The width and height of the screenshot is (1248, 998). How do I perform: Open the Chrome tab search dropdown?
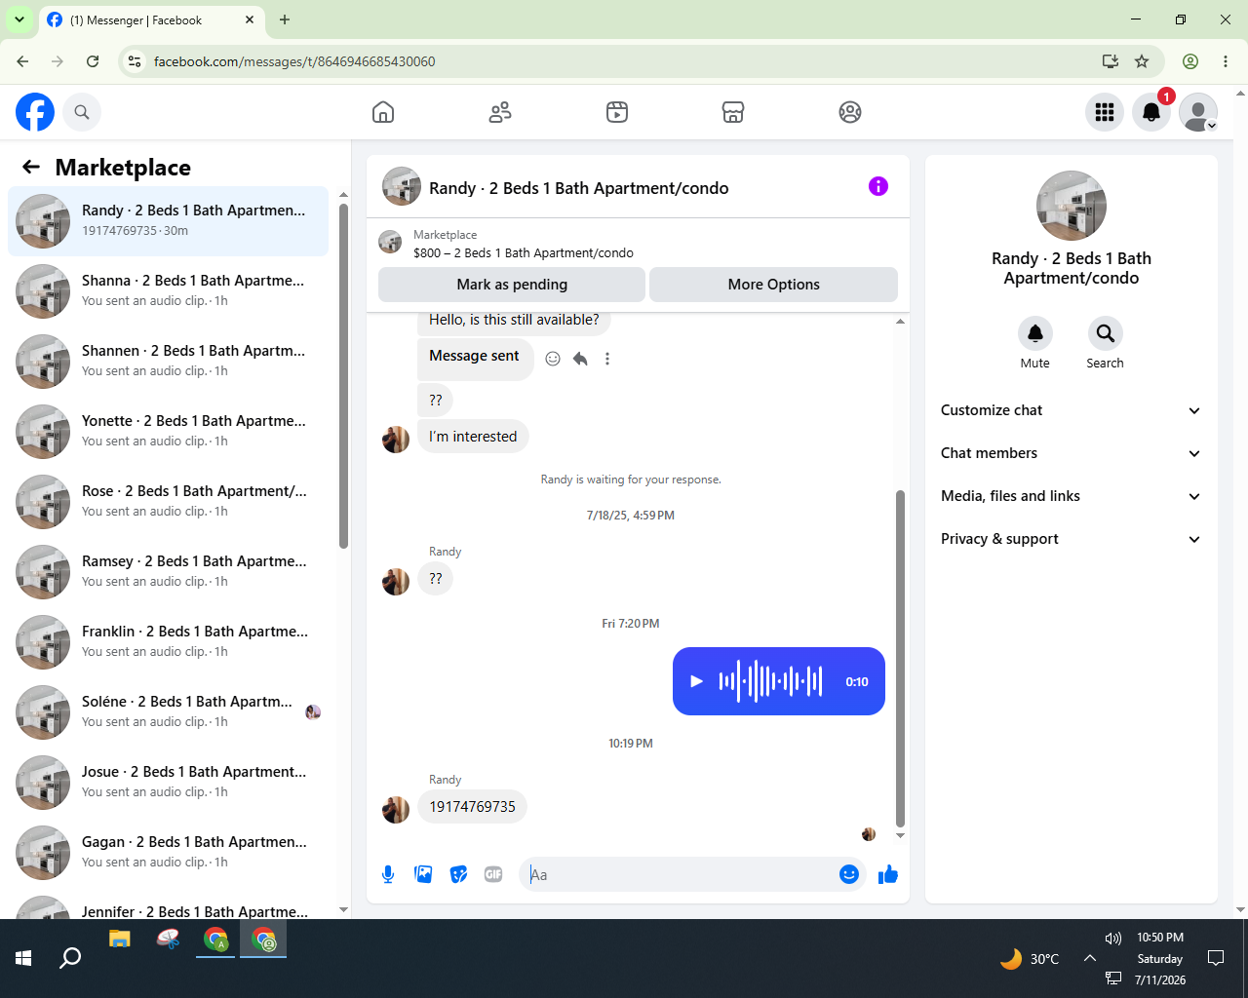pyautogui.click(x=19, y=19)
